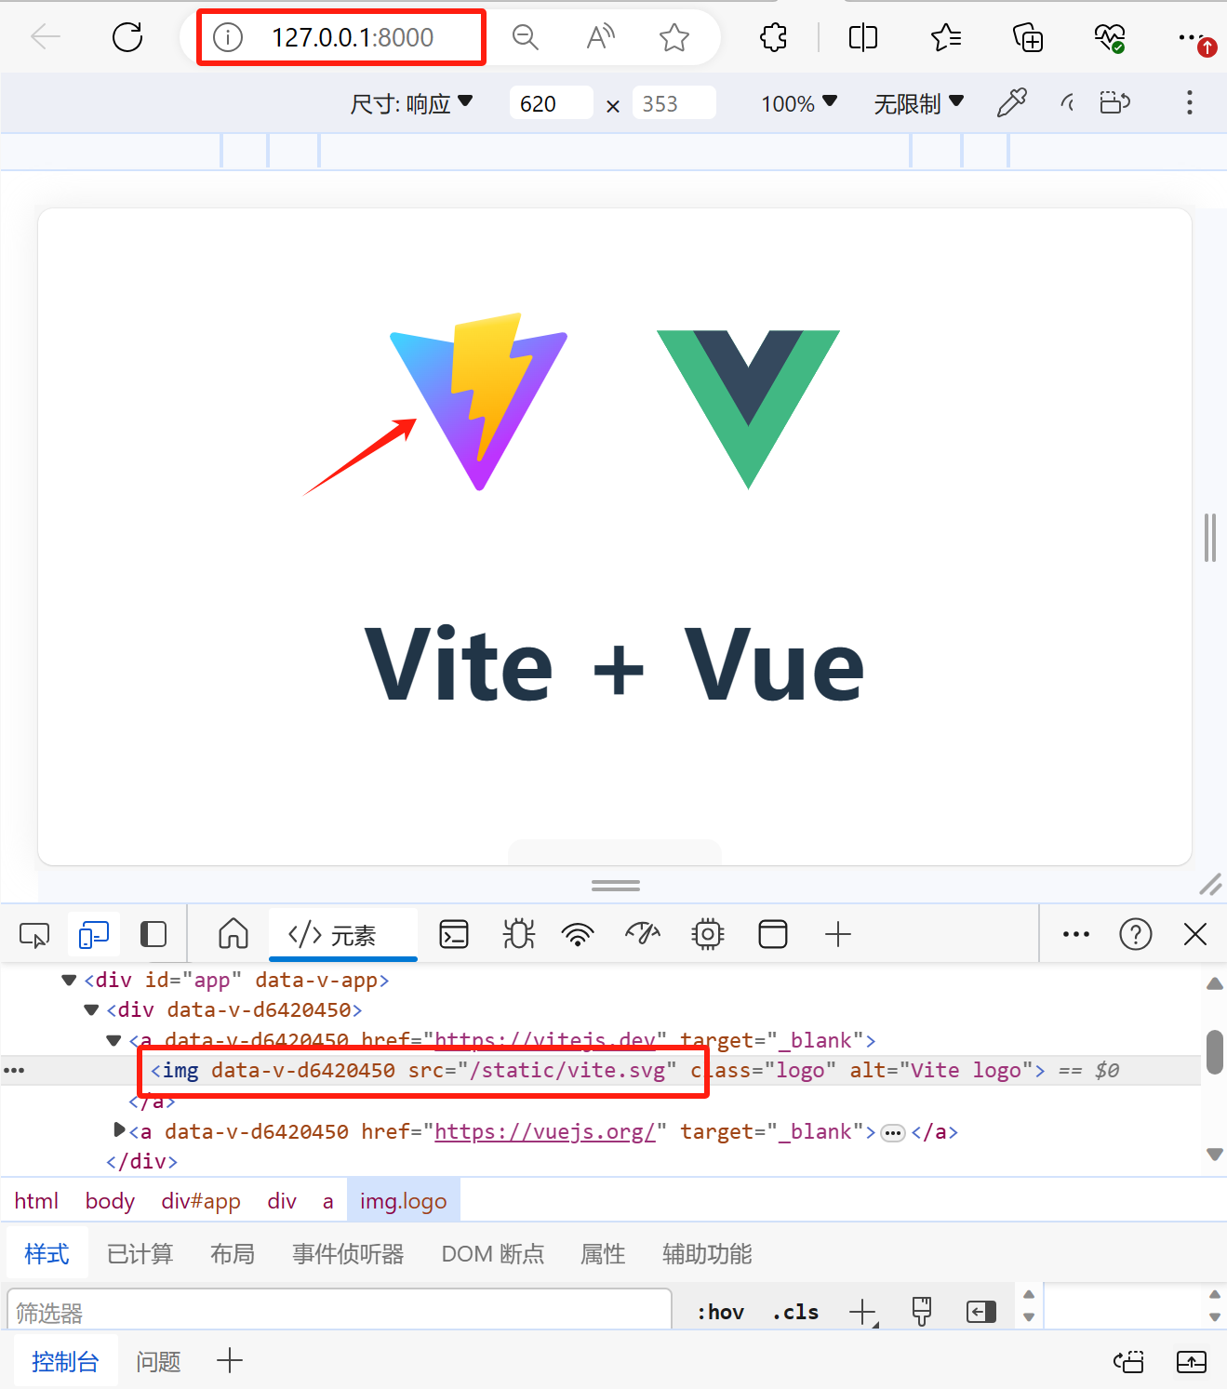Open the 尺寸: 响应 dimensions dropdown
The height and width of the screenshot is (1389, 1227).
tap(411, 103)
